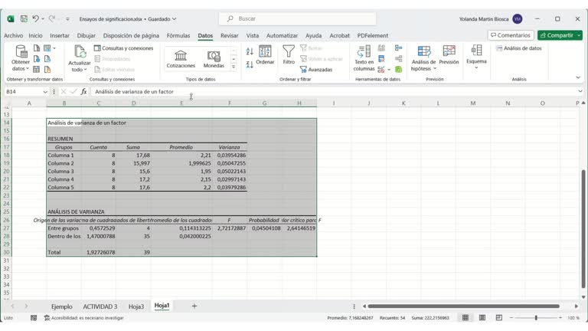588x331 pixels.
Task: Open the Ordenar sort dialog
Action: tap(265, 55)
